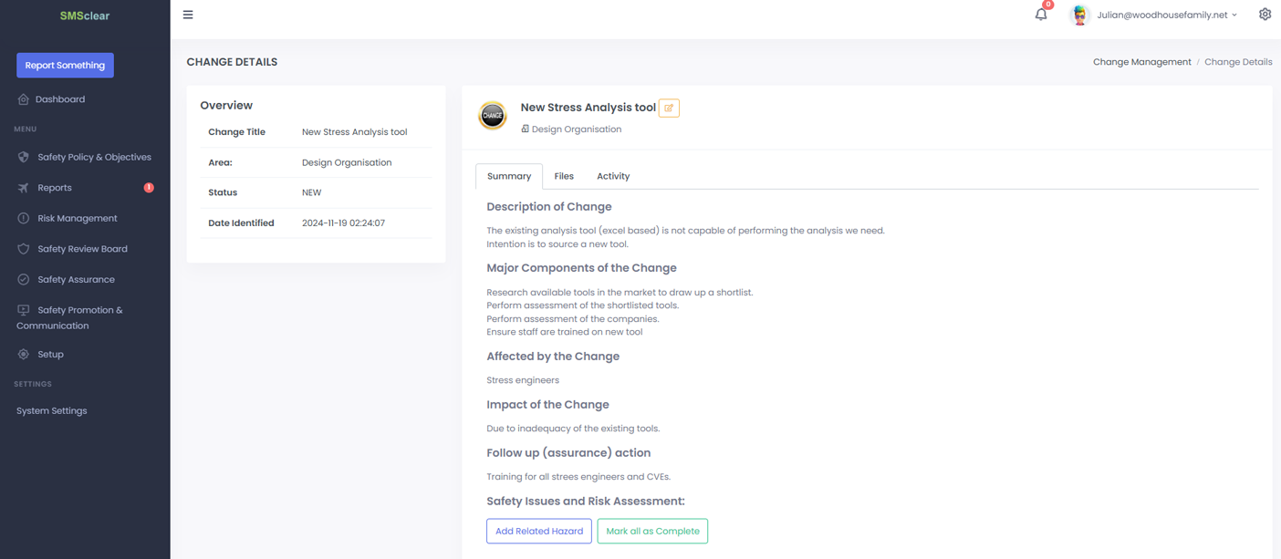Switch to the Activity tab

point(613,176)
